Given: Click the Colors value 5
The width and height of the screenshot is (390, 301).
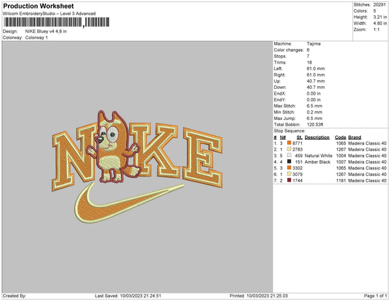Looking at the screenshot, I should tap(374, 11).
